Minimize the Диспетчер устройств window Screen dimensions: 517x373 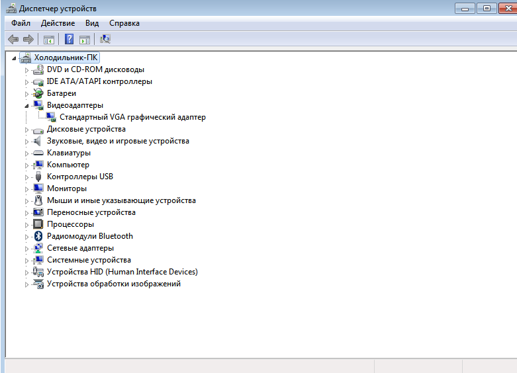coord(465,9)
